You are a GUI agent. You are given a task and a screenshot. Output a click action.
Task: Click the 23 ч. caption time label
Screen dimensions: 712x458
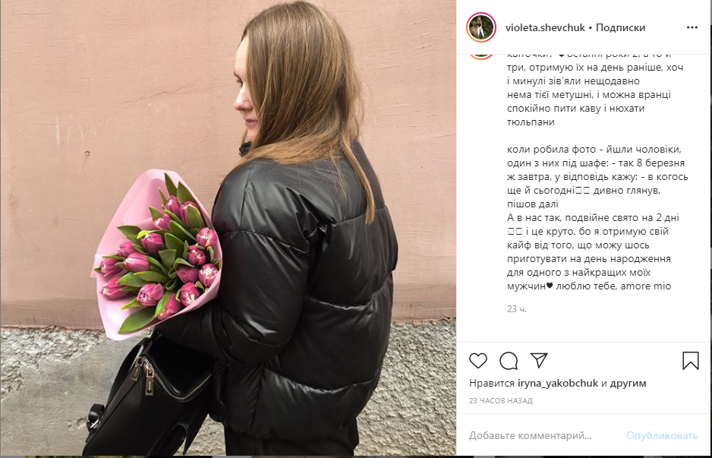click(517, 309)
